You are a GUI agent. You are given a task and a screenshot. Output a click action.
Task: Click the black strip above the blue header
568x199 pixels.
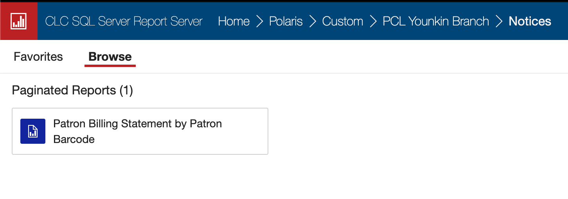coord(284,1)
